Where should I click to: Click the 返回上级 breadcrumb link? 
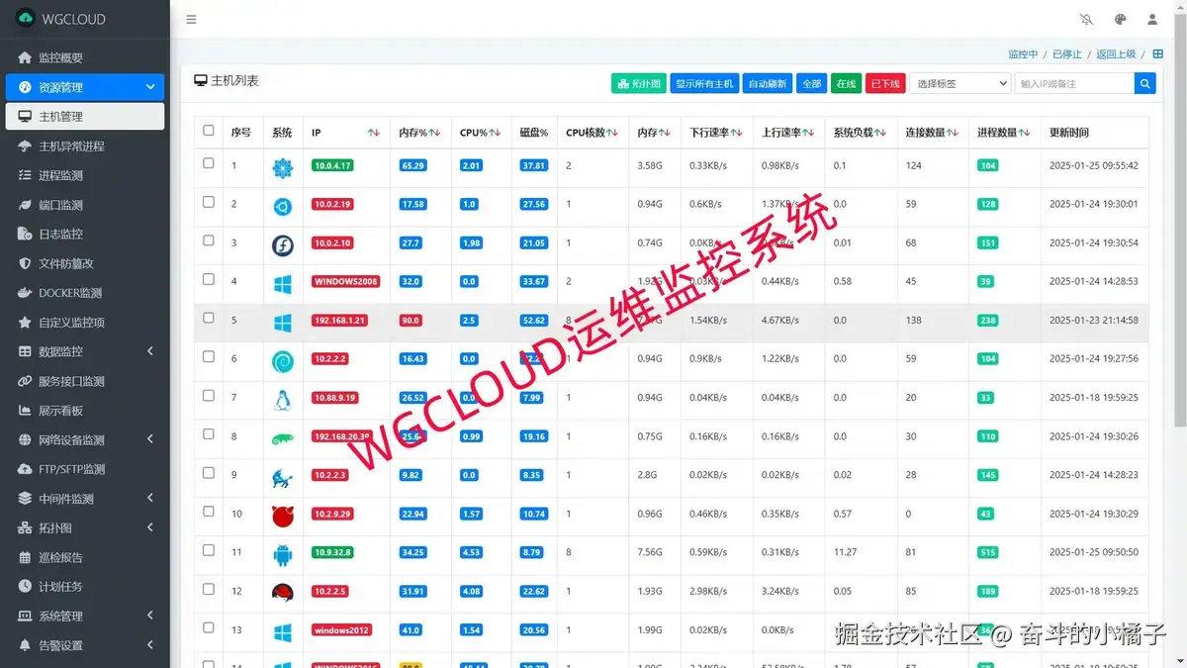1116,54
